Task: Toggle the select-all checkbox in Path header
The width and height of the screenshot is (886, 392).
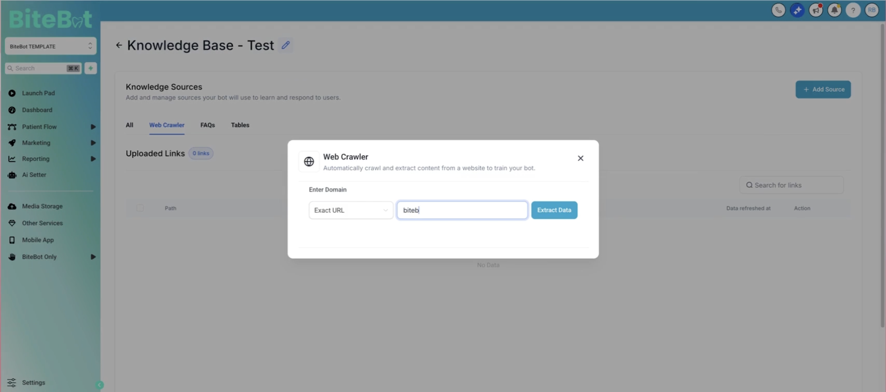Action: click(x=140, y=208)
